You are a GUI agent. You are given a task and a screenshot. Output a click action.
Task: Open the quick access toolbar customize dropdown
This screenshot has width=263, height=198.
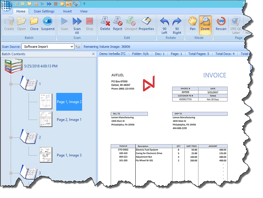84,4
